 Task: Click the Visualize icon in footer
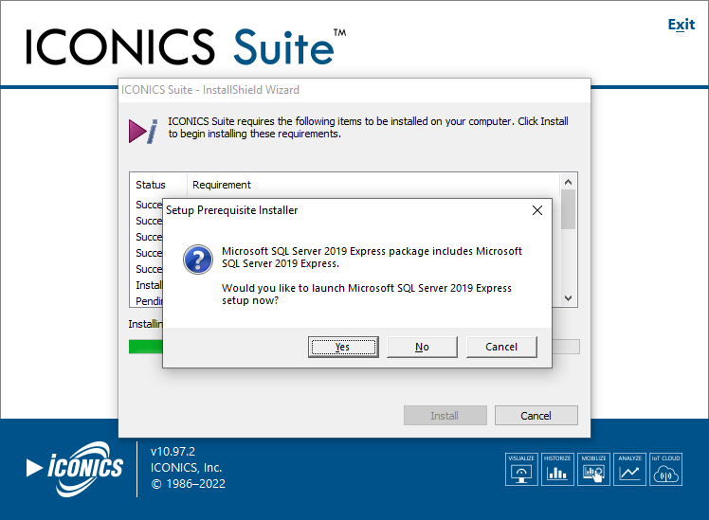521,469
